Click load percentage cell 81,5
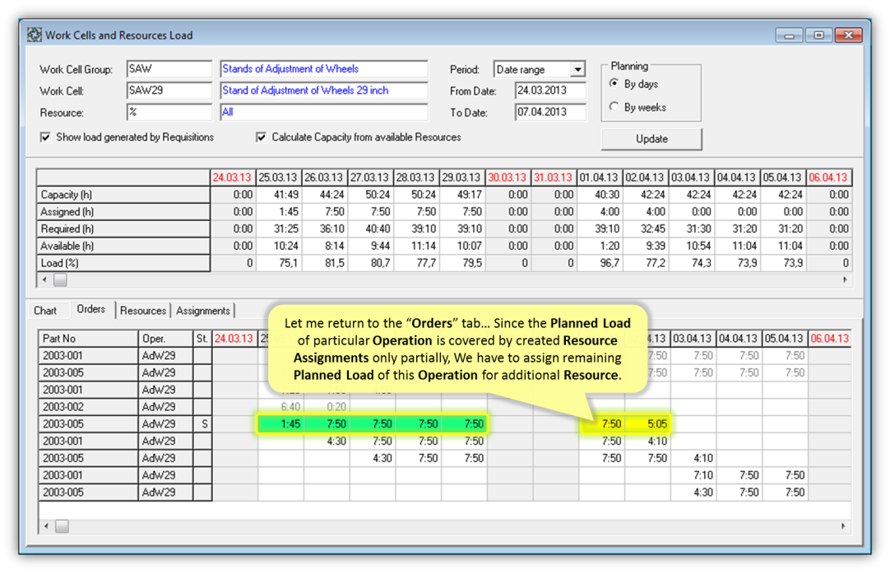Image resolution: width=890 pixels, height=573 pixels. click(x=325, y=263)
